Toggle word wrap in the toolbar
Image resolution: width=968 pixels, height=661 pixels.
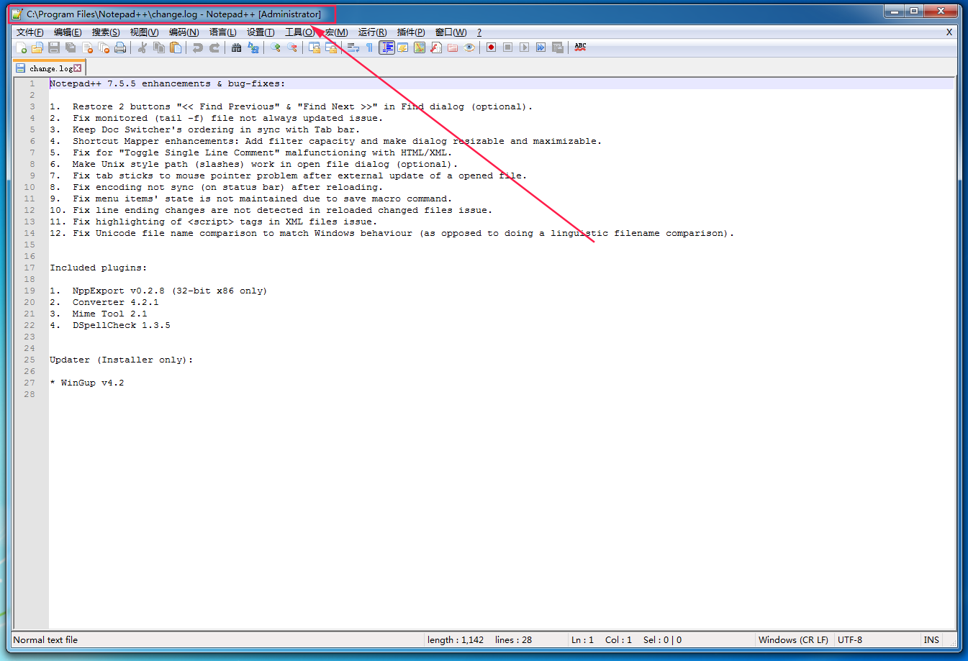[353, 47]
